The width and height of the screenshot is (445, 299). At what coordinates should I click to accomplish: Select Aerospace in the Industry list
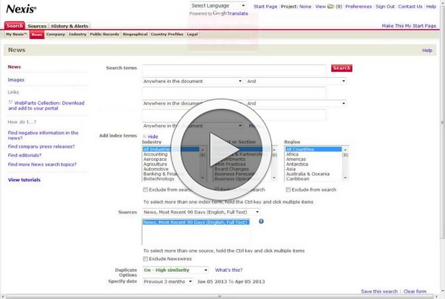pyautogui.click(x=155, y=159)
